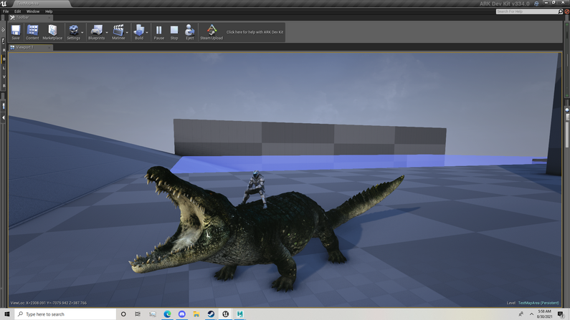
Task: Open the Edit menu
Action: (17, 11)
